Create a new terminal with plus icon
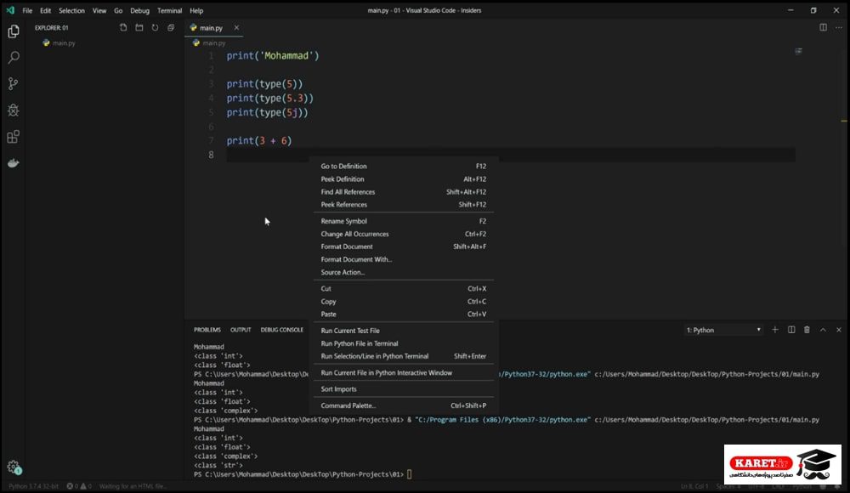This screenshot has height=493, width=850. (x=775, y=330)
